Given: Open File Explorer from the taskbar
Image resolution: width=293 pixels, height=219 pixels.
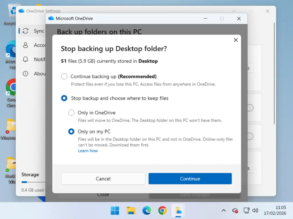Looking at the screenshot, I should coord(131,210).
